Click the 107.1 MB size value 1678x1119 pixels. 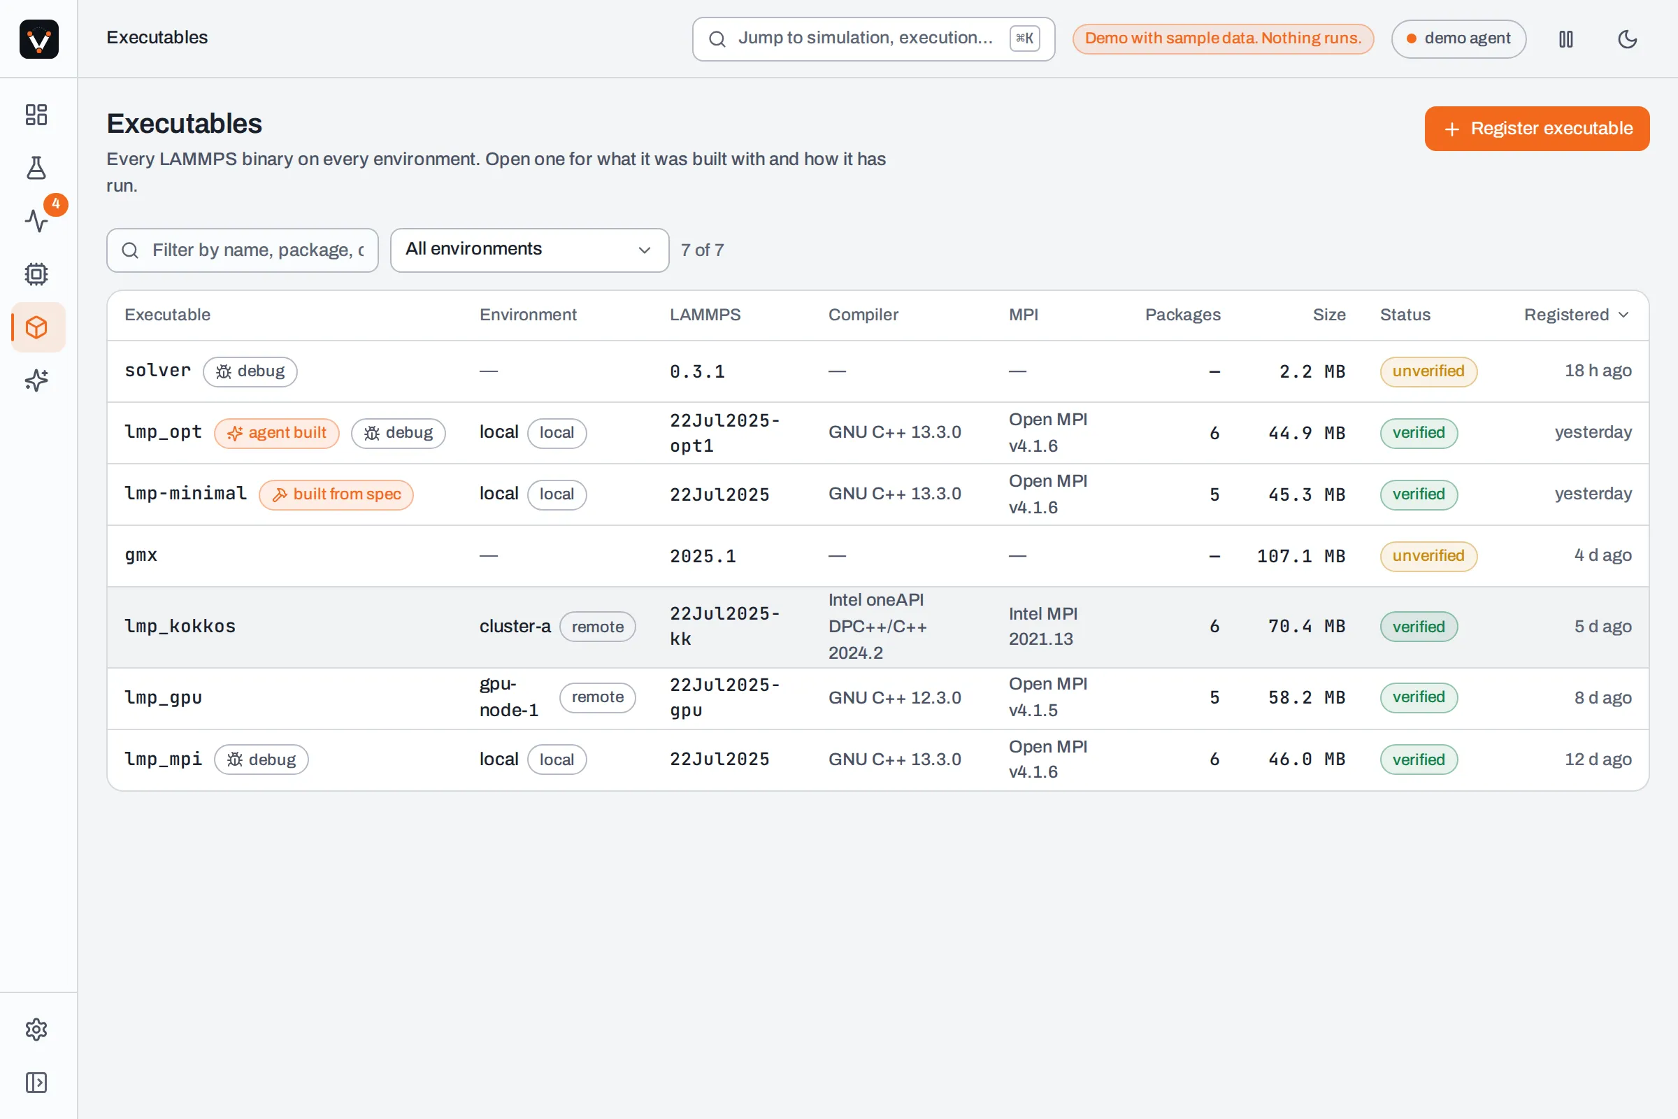[x=1300, y=556]
